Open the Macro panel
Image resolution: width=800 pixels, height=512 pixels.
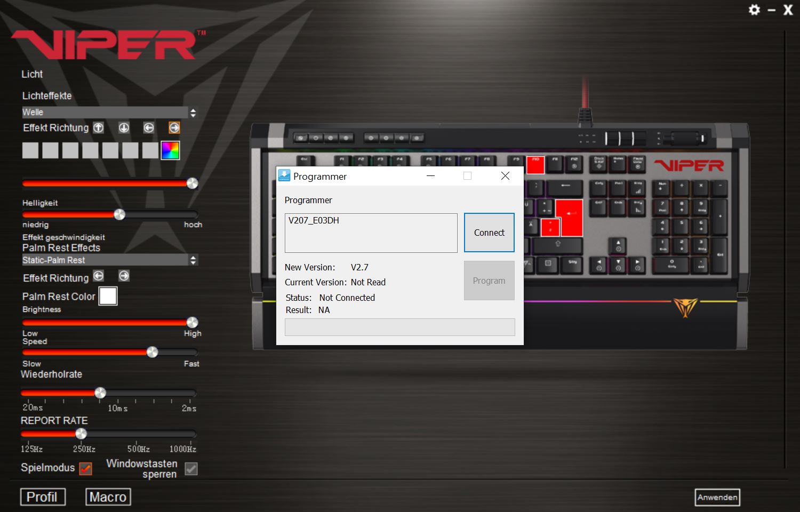pos(108,497)
